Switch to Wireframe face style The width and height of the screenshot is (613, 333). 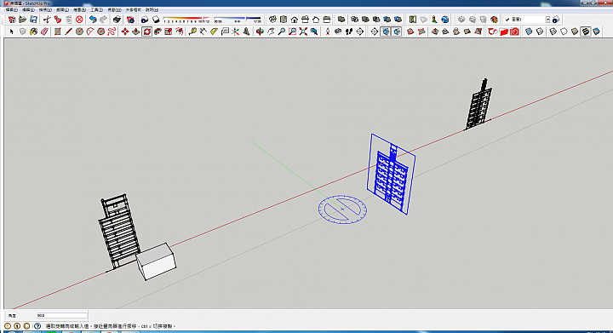pos(553,32)
